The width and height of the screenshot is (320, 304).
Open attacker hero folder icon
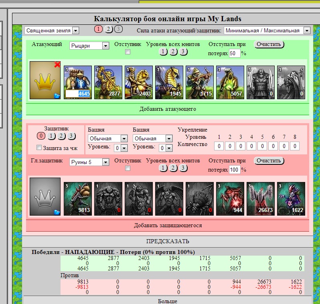pos(57,96)
